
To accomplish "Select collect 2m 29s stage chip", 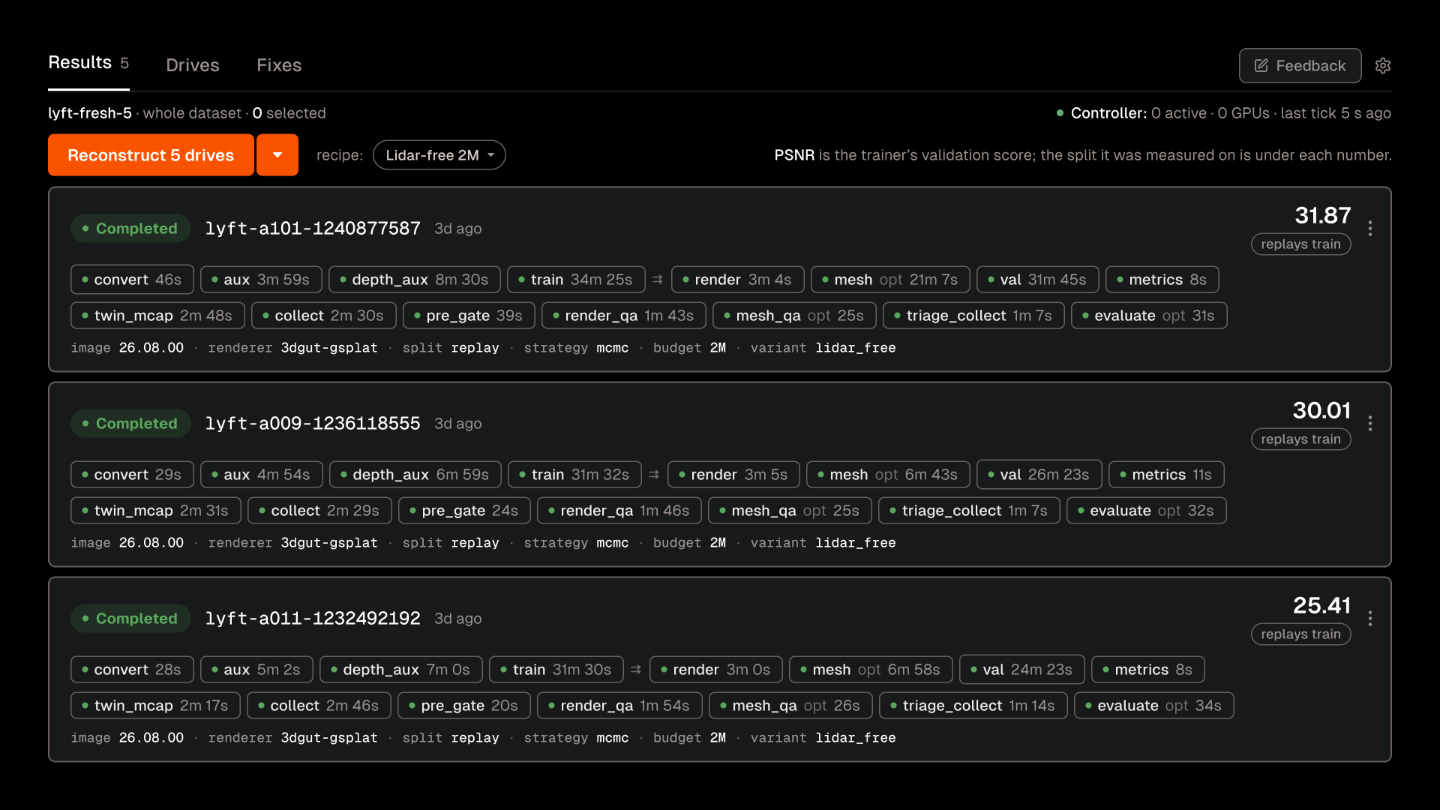I will [x=319, y=511].
